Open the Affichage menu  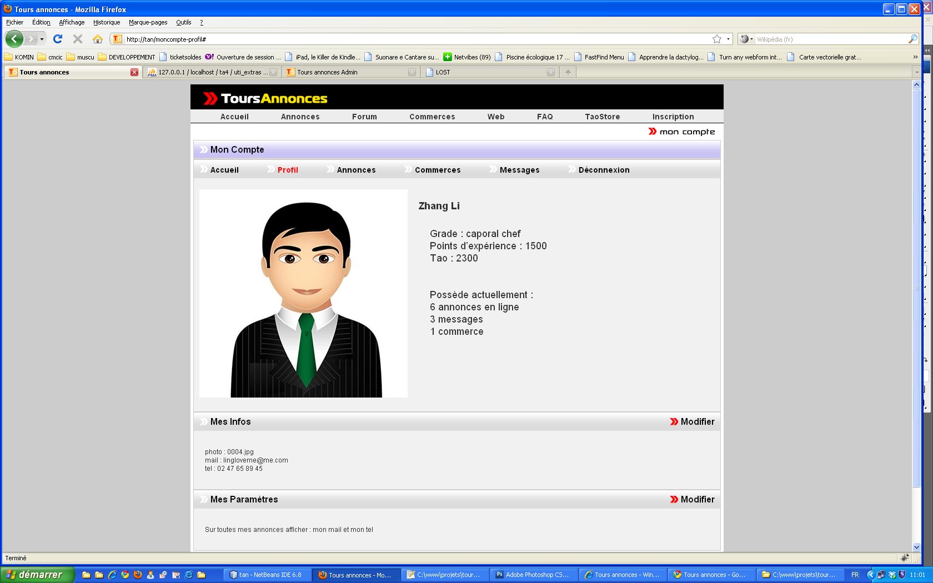pos(72,22)
